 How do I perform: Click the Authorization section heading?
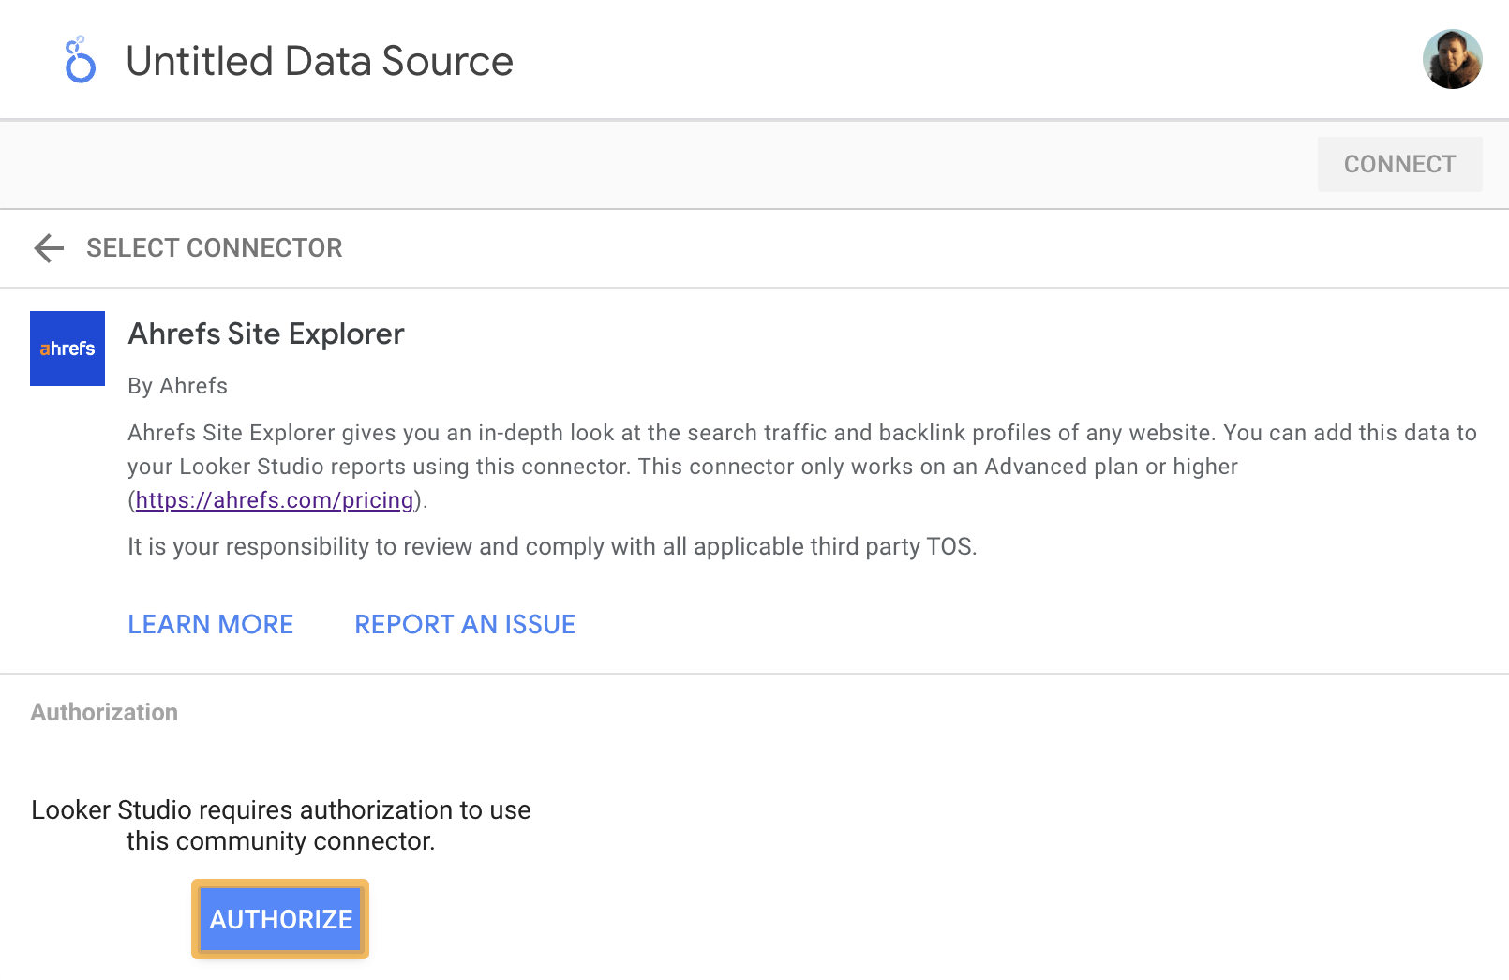coord(104,712)
